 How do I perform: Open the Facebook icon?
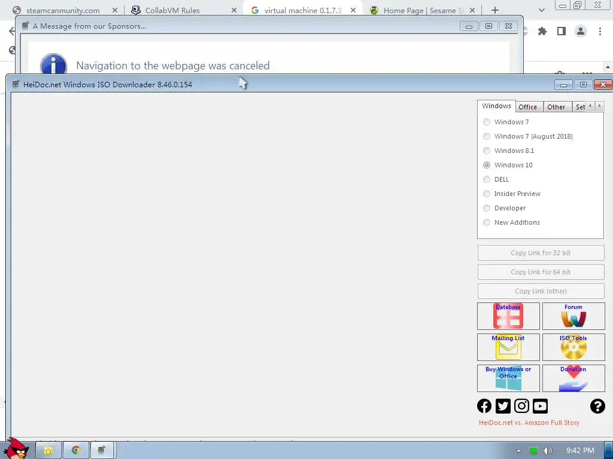(484, 406)
